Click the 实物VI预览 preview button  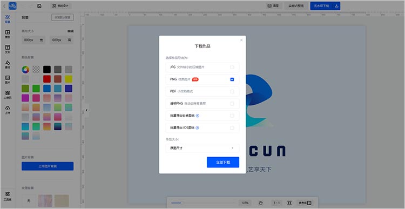[296, 6]
